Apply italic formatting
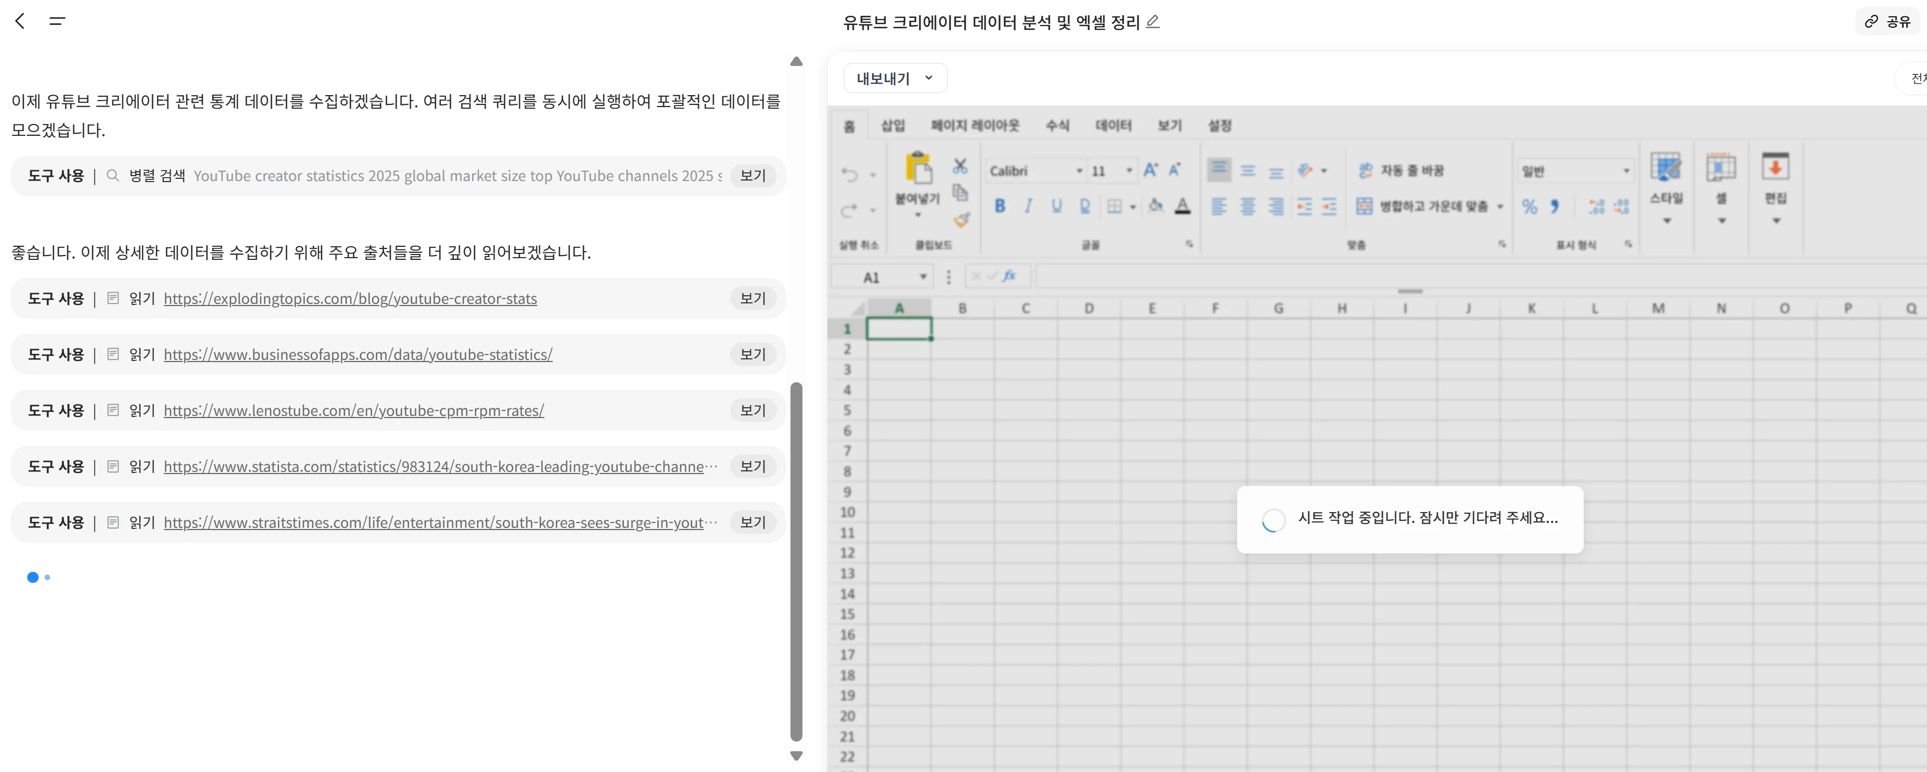Image resolution: width=1927 pixels, height=772 pixels. coord(1029,207)
